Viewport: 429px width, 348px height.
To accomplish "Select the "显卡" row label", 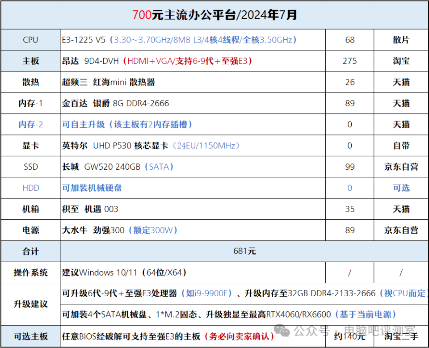I will (30, 146).
